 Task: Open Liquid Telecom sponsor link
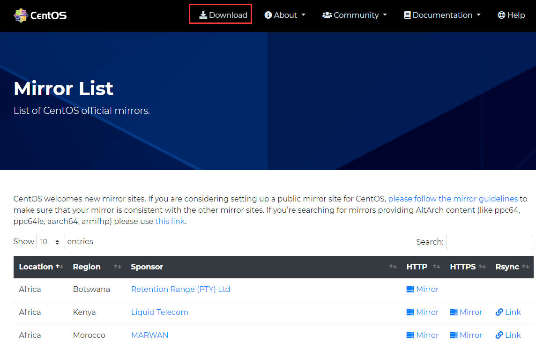pos(160,312)
